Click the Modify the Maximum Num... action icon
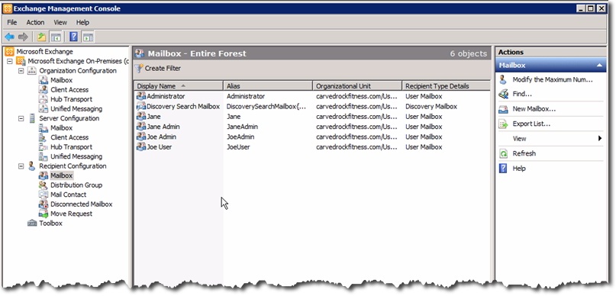 pos(503,79)
